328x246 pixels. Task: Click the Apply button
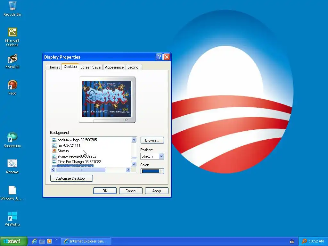(x=157, y=191)
